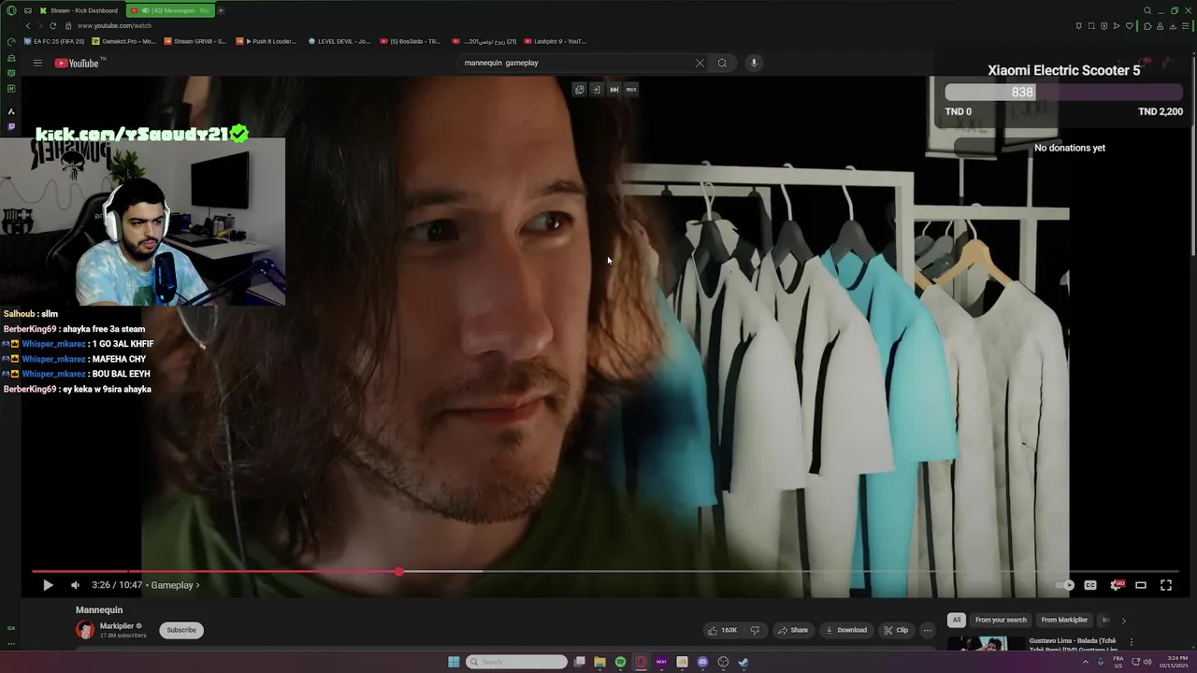Open the sidebar more options dots
The image size is (1197, 673).
pos(11,643)
